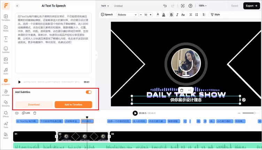Select scene 02 thumbnail in timeline
This screenshot has height=150, width=262.
[x=83, y=136]
